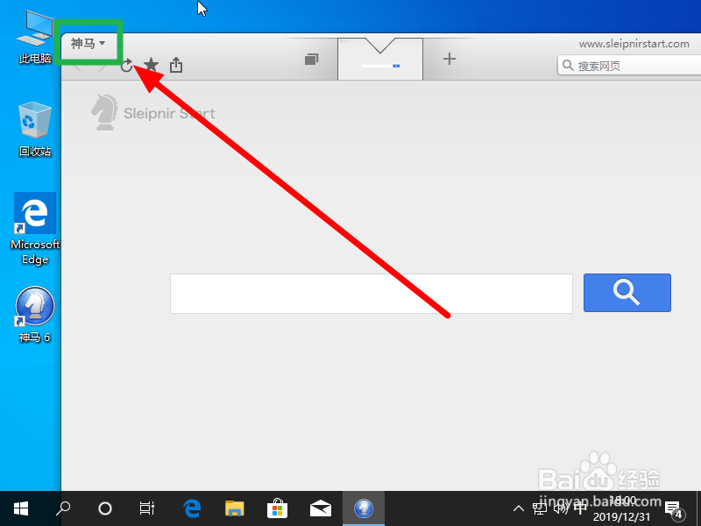Reload the page with the refresh icon
Screen dimensions: 701x526
[126, 66]
